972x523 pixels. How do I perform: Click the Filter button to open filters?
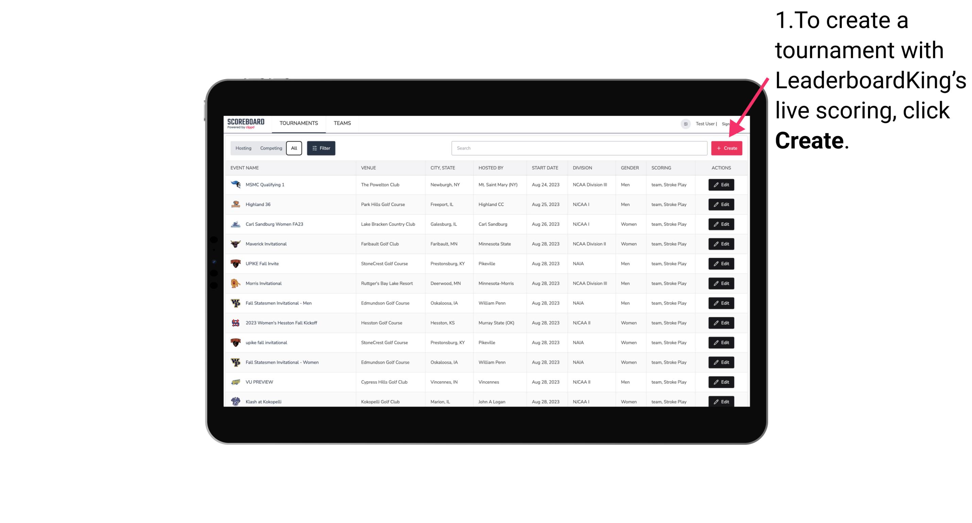321,148
